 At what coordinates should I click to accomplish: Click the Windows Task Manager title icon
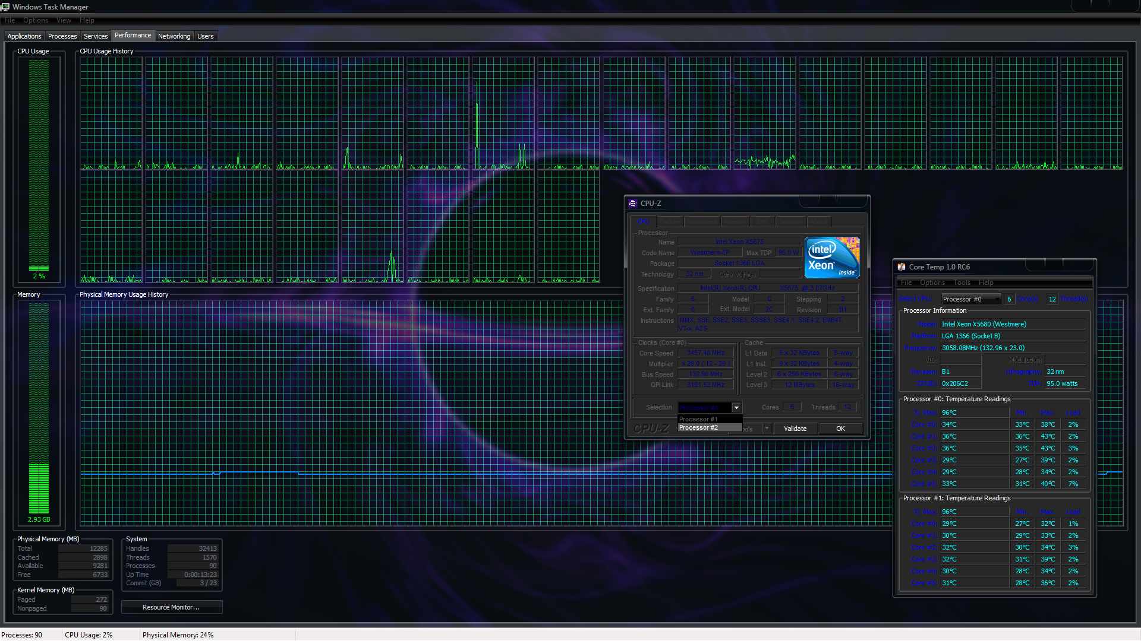(x=5, y=7)
